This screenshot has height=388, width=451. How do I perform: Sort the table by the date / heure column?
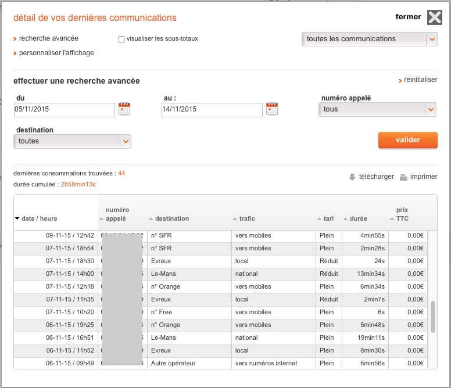(39, 218)
